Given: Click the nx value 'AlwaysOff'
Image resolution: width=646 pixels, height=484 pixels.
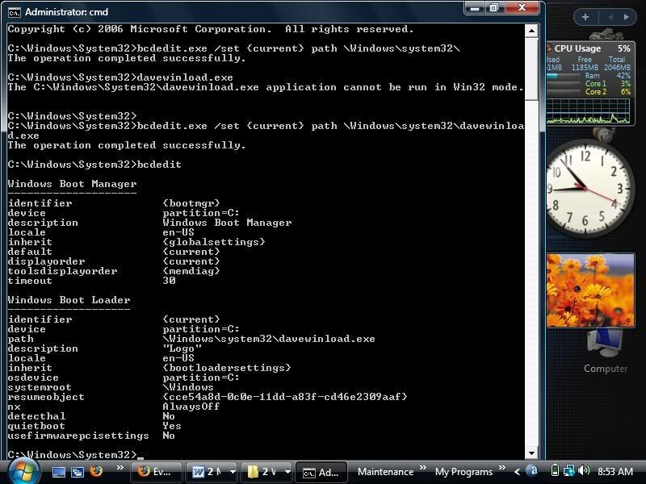Looking at the screenshot, I should coord(191,407).
